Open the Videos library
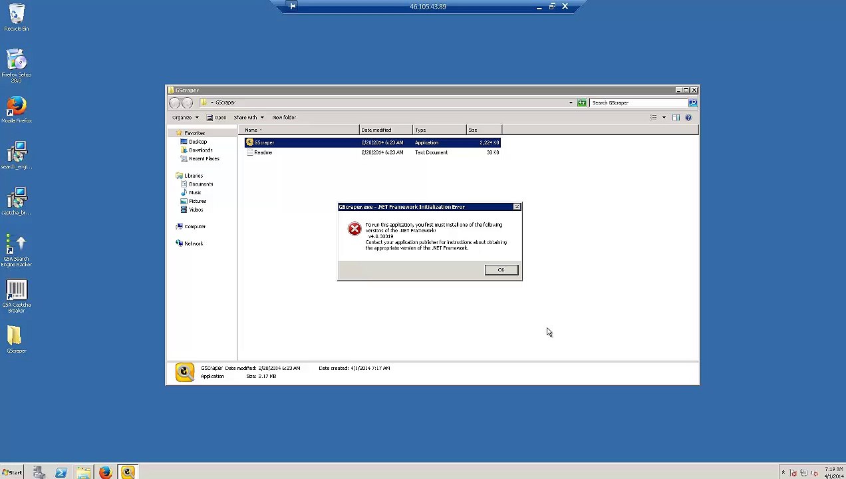The height and width of the screenshot is (479, 846). click(x=196, y=210)
